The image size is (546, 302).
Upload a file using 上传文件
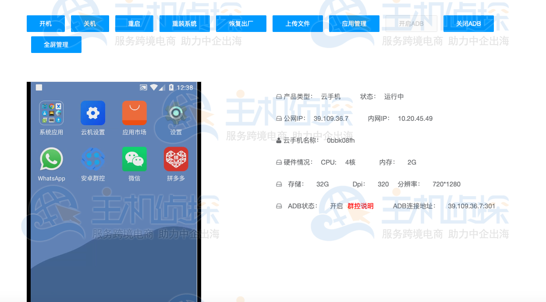click(298, 24)
